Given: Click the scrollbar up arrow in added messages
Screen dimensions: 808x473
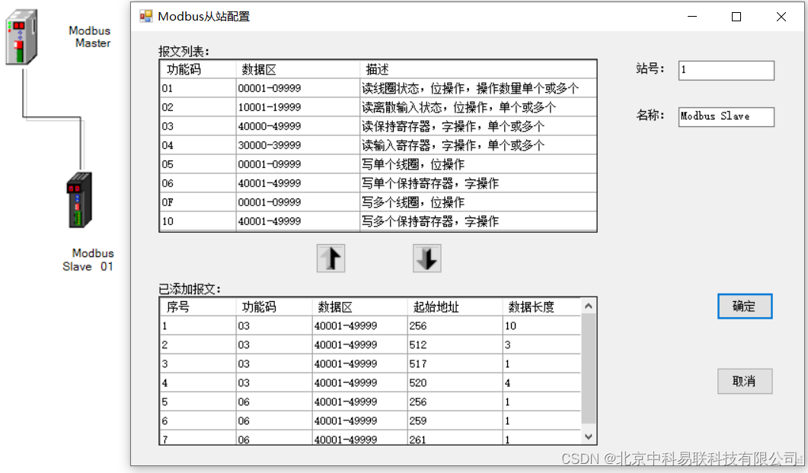Looking at the screenshot, I should click(589, 306).
